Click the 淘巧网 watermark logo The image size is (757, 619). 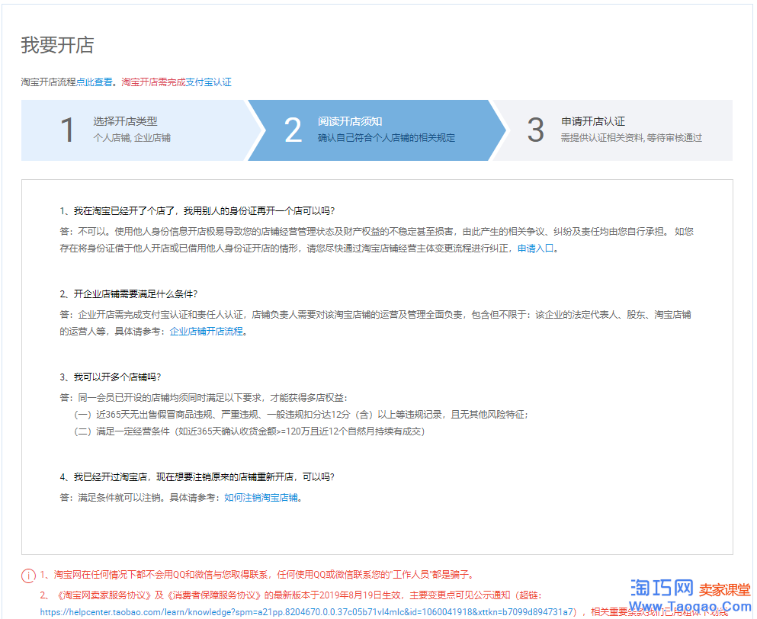[662, 589]
